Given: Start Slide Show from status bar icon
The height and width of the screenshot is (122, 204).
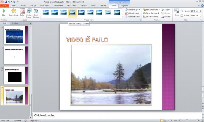Looking at the screenshot, I should [171, 120].
